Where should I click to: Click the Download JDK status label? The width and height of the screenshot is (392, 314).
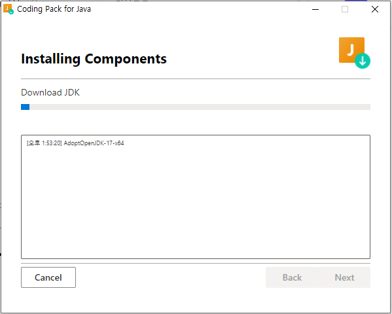point(50,92)
